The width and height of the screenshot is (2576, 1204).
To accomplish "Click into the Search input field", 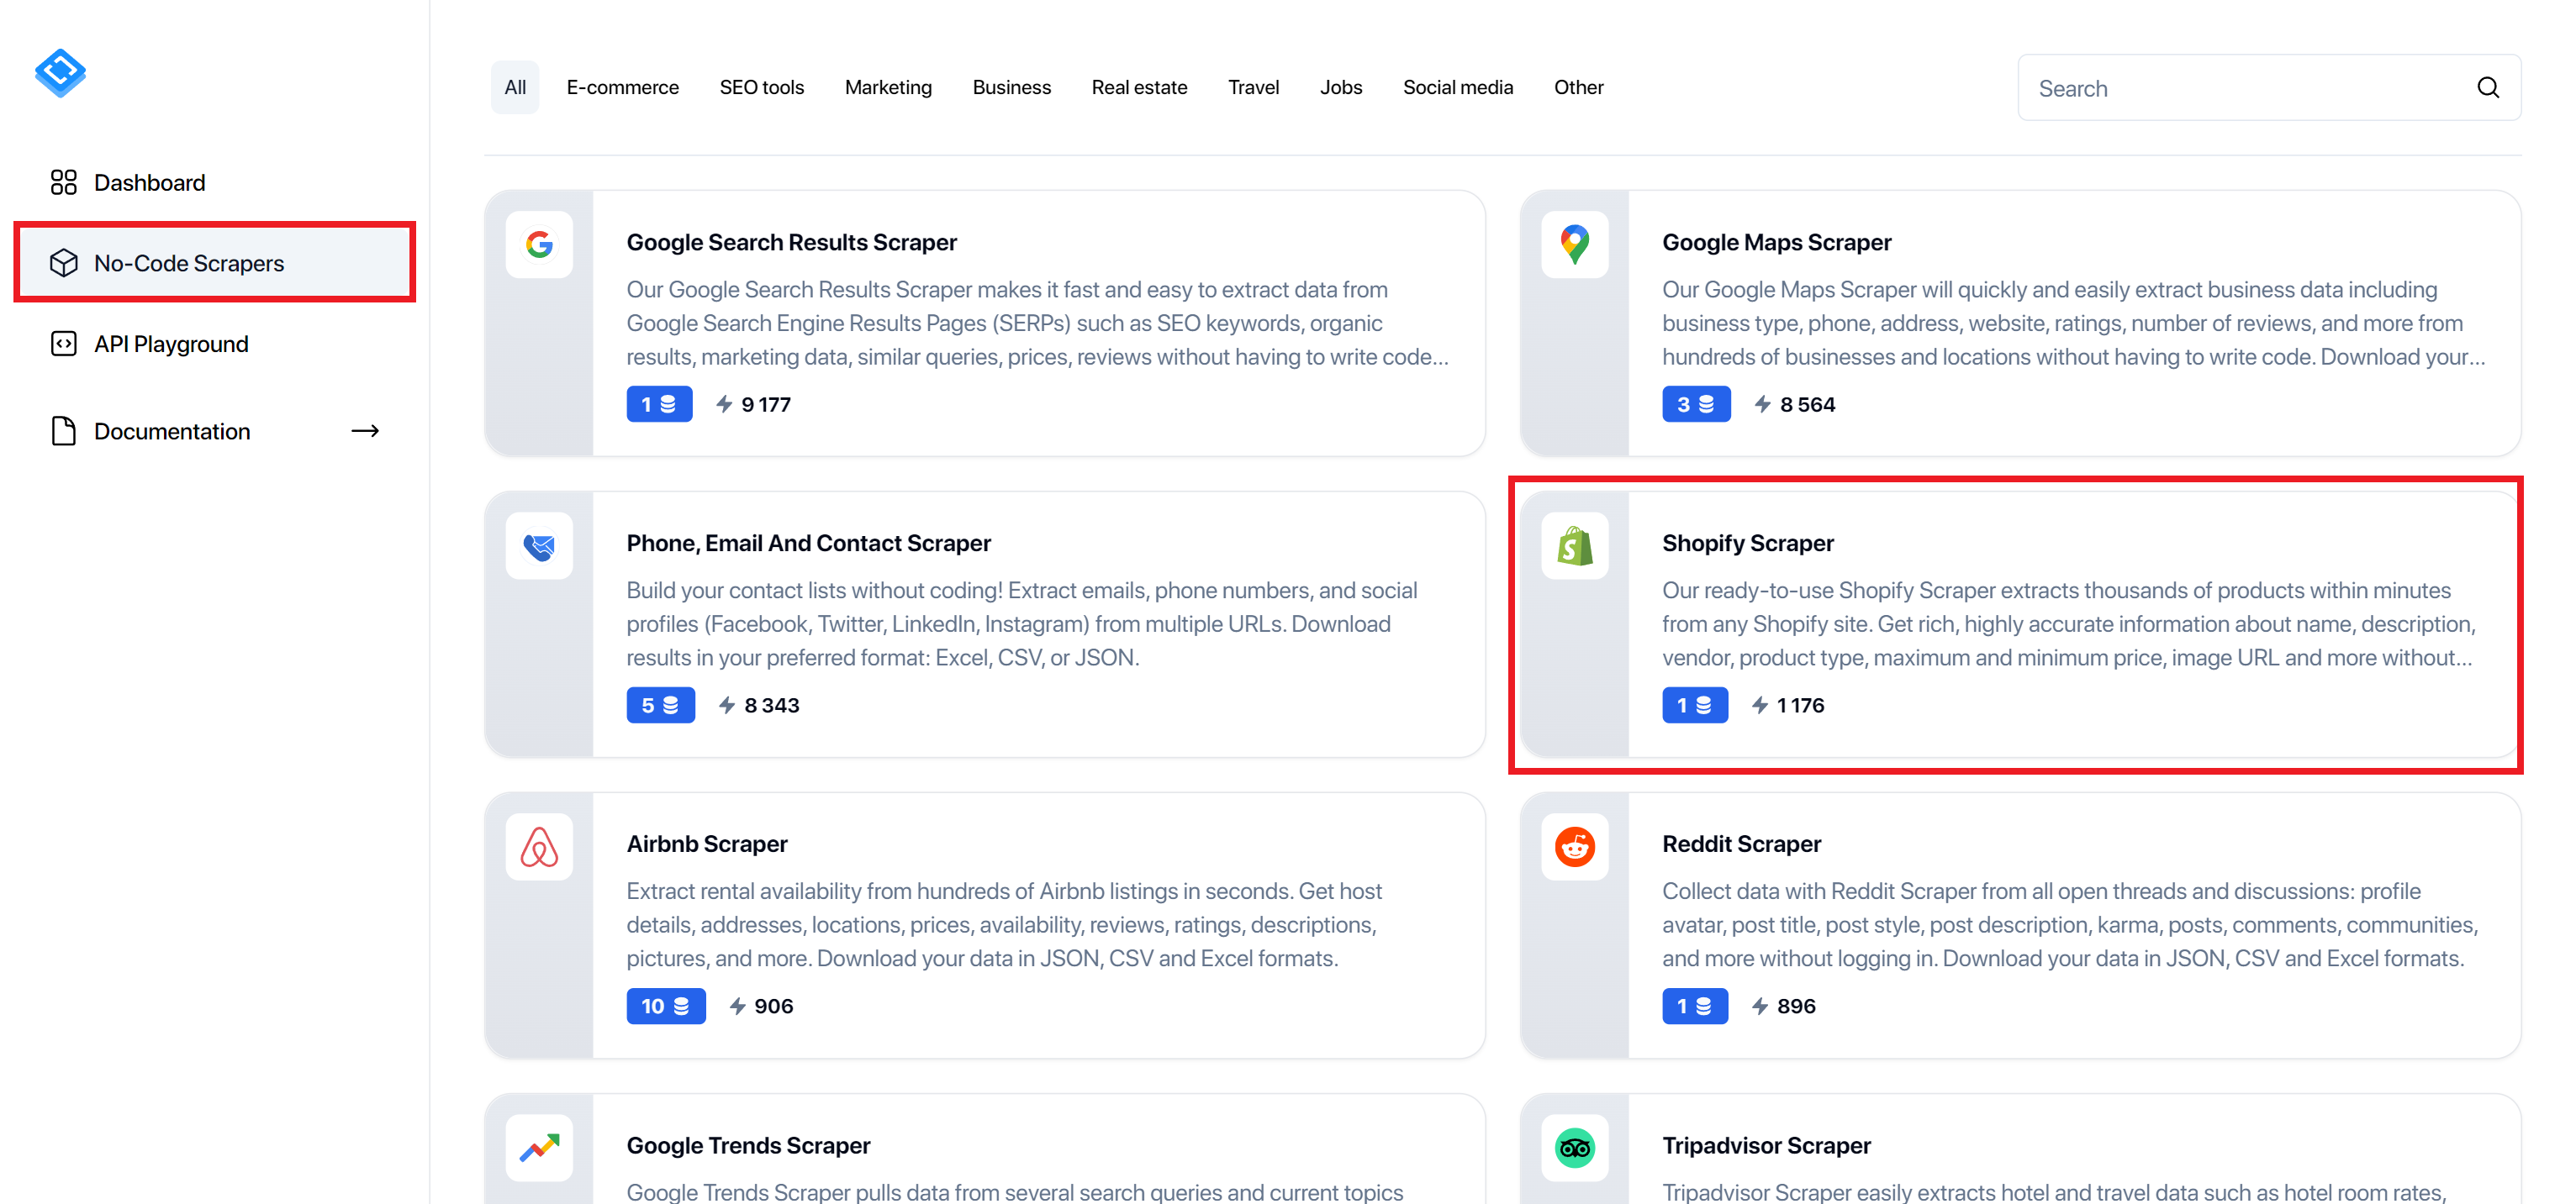I will pyautogui.click(x=2270, y=88).
